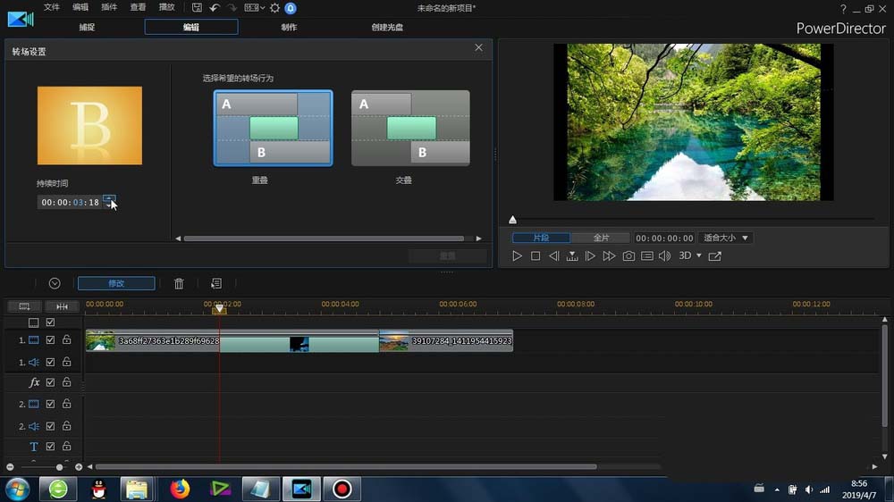Toggle audio track 2 checkbox
Viewport: 894px width, 502px height.
(50, 426)
